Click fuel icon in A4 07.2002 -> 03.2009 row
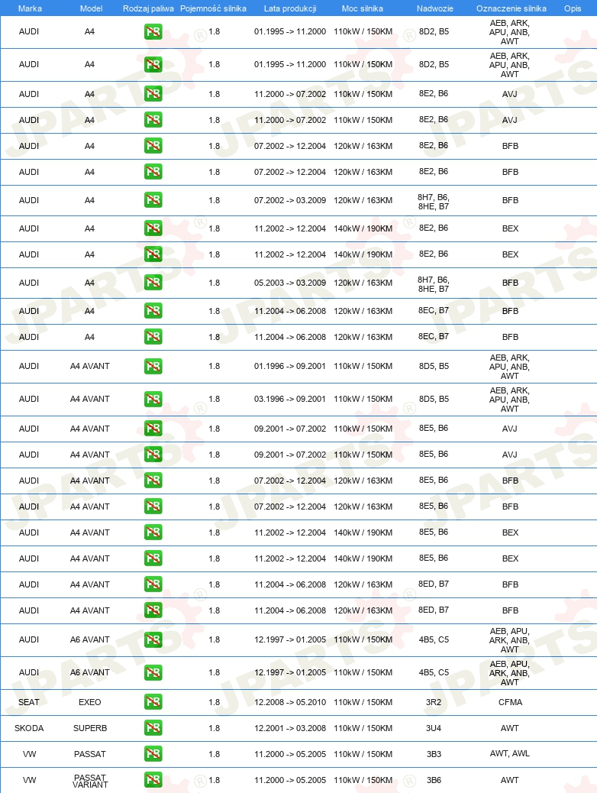The image size is (597, 793). coord(153,200)
